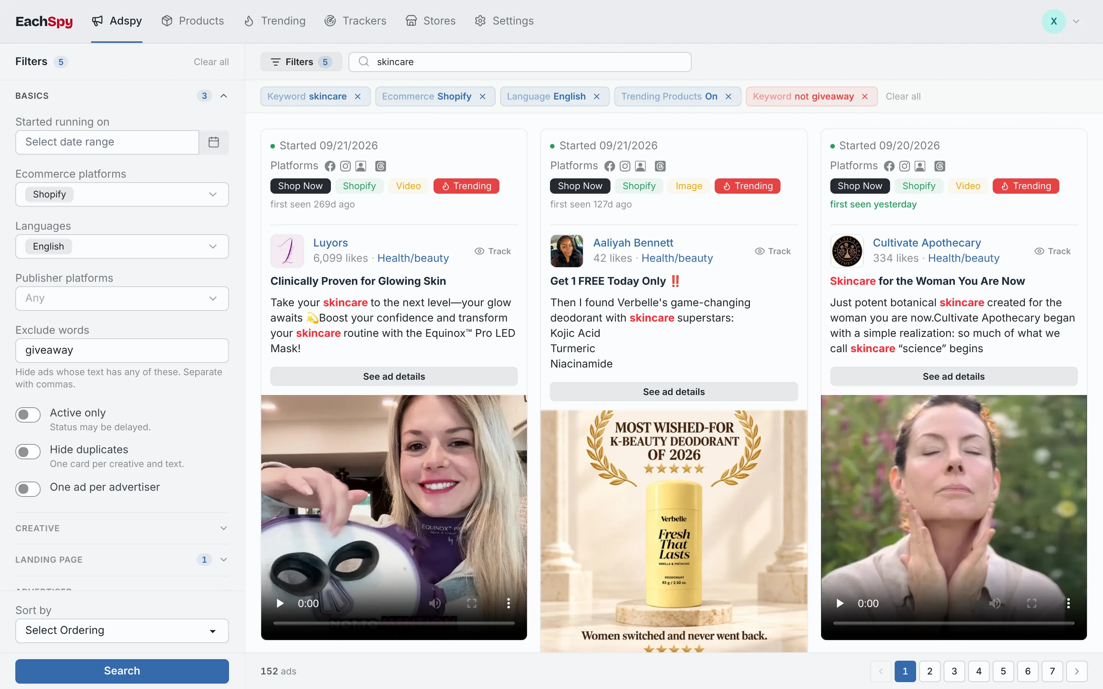Click the Exclude words giveaway field
Screen dimensions: 1103x689
122,350
